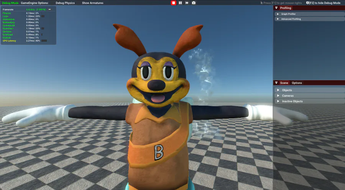Click the Framerate label in the stats panel
Screen dimensions: 345x190
pyautogui.click(x=8, y=10)
